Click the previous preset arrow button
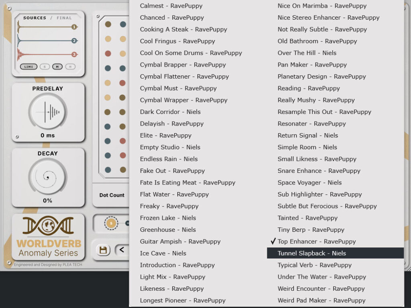Screen dimensions: 411x308 coord(122,250)
